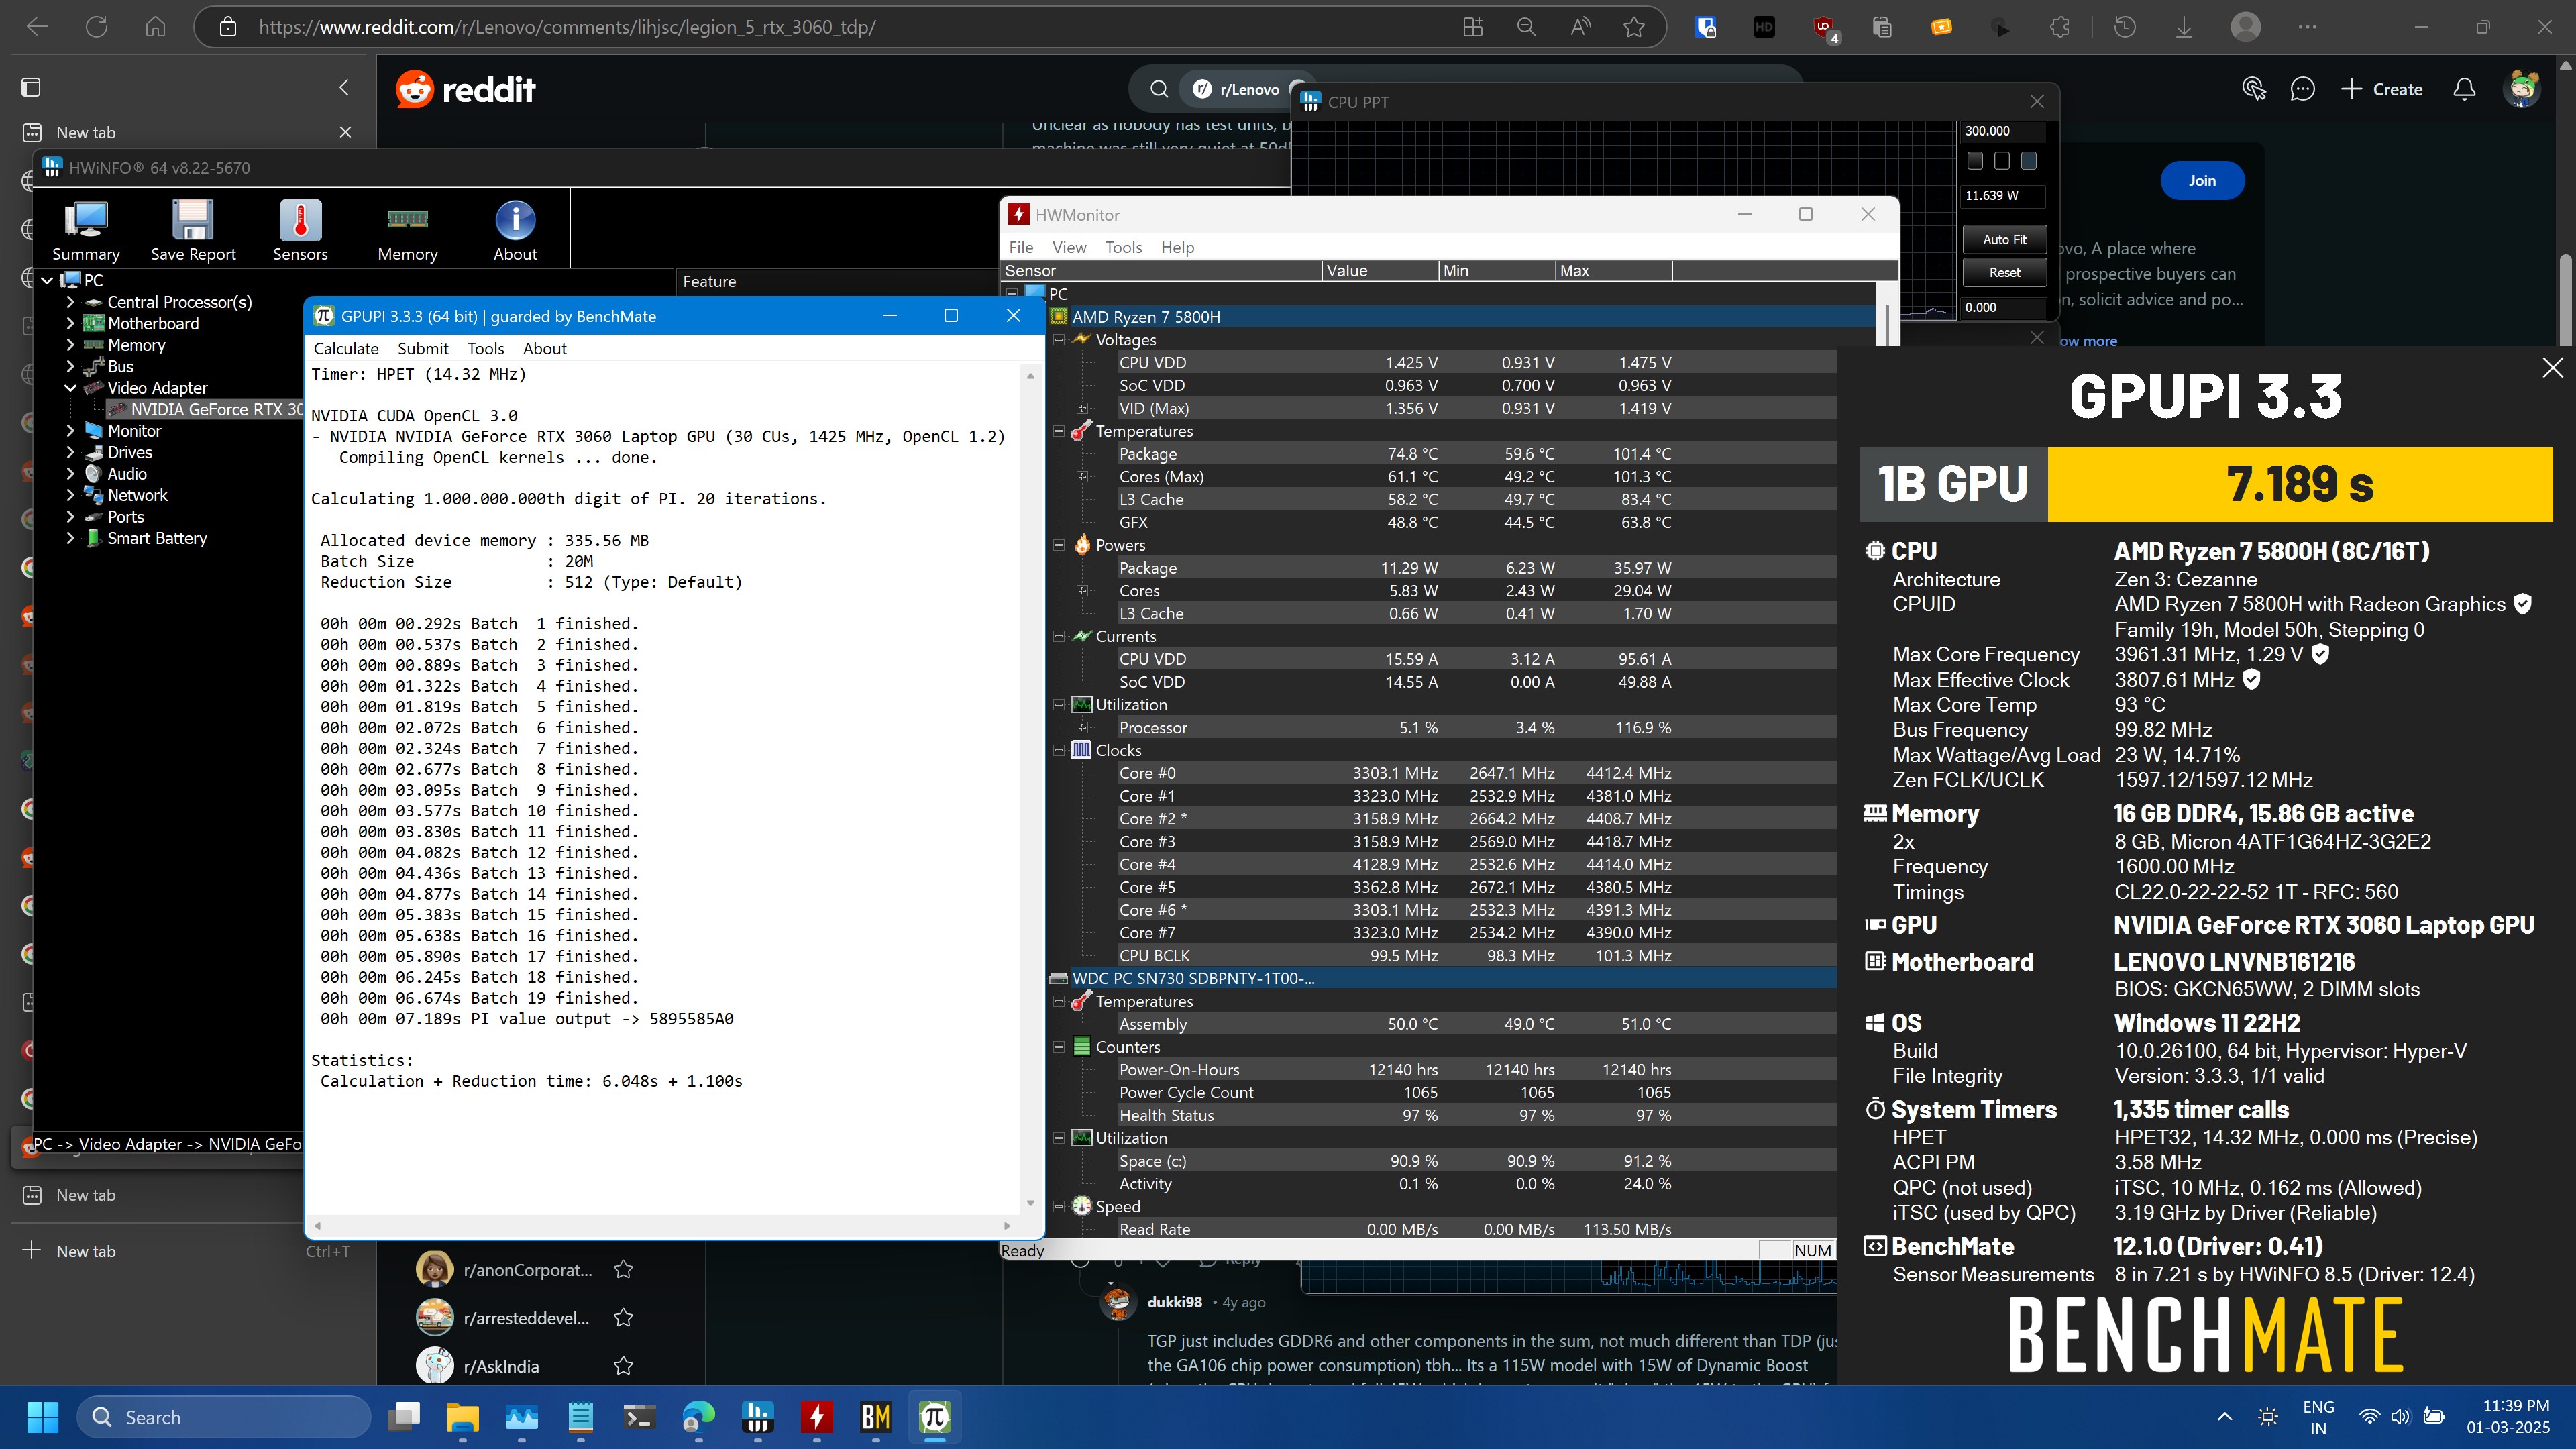Close the BenchMate GPUPI result panel

2552,367
